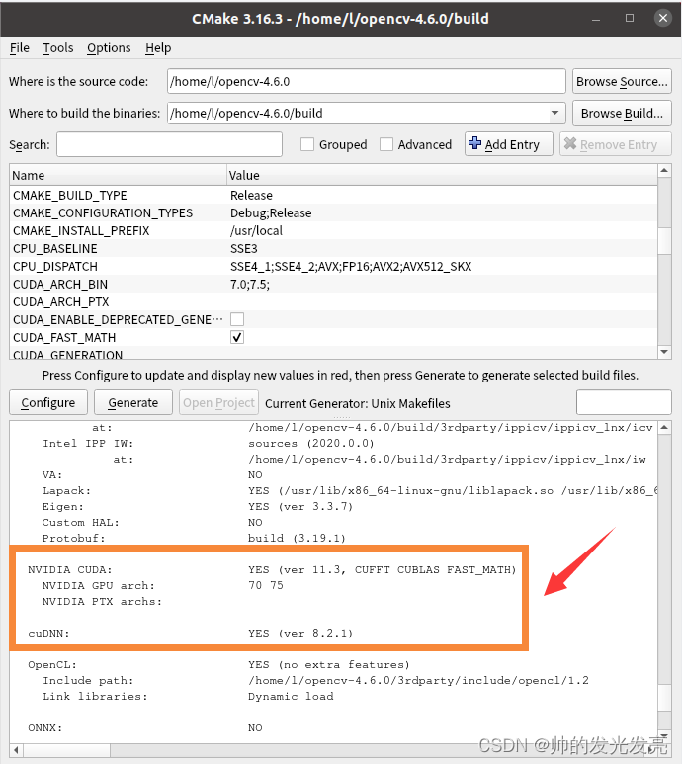Uncheck CUDA_FAST_MATH option
Screen dimensions: 682x764
[x=237, y=337]
